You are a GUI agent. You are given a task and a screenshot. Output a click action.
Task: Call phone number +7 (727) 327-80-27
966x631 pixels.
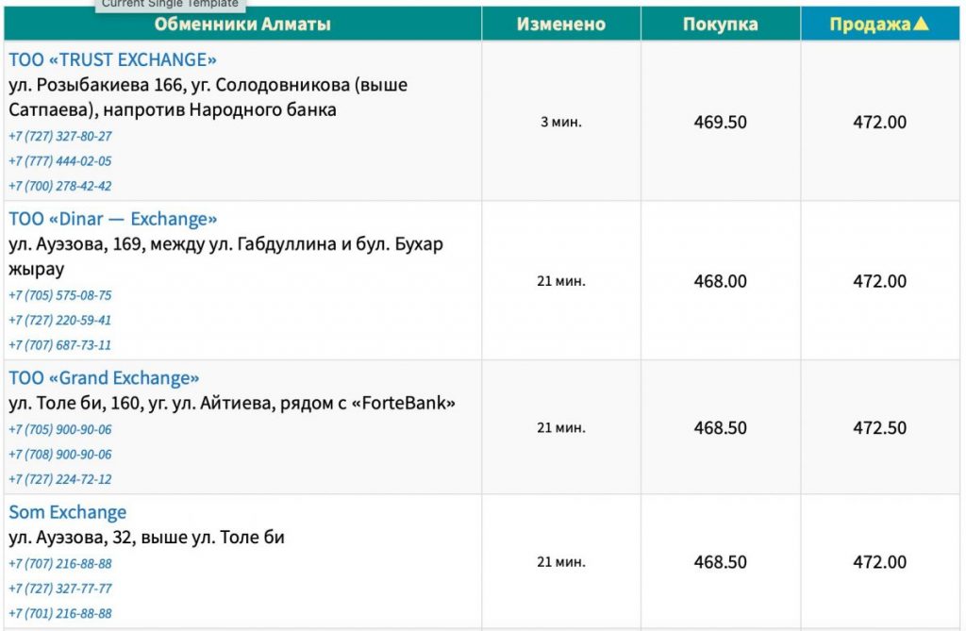60,136
